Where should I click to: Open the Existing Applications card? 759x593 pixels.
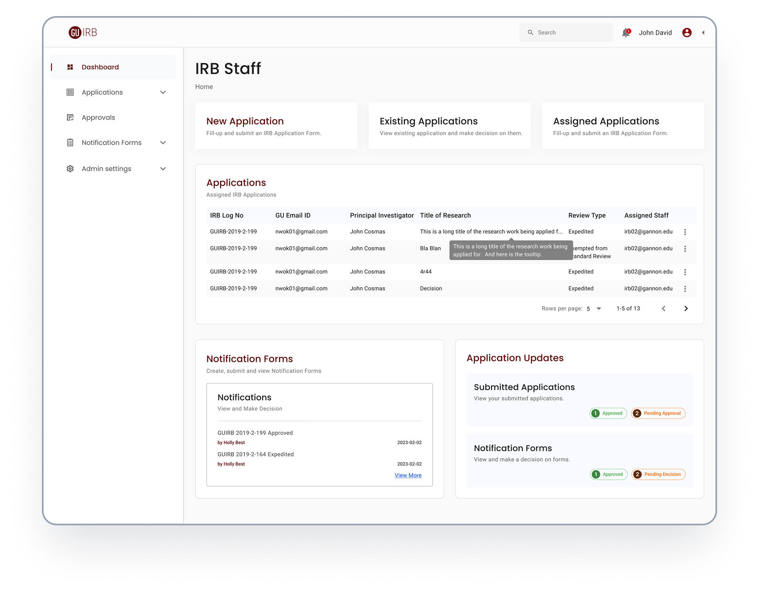(450, 126)
